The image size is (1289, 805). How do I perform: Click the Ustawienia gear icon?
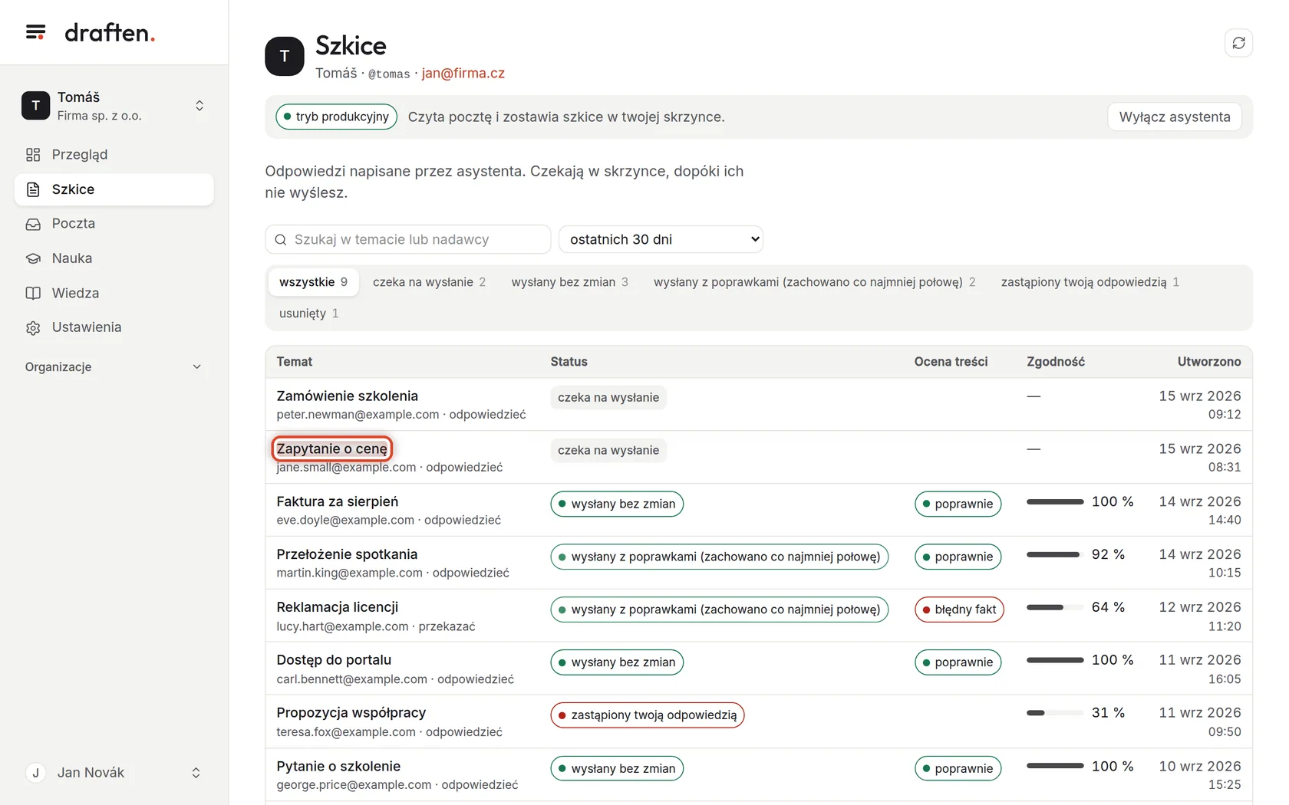point(33,327)
